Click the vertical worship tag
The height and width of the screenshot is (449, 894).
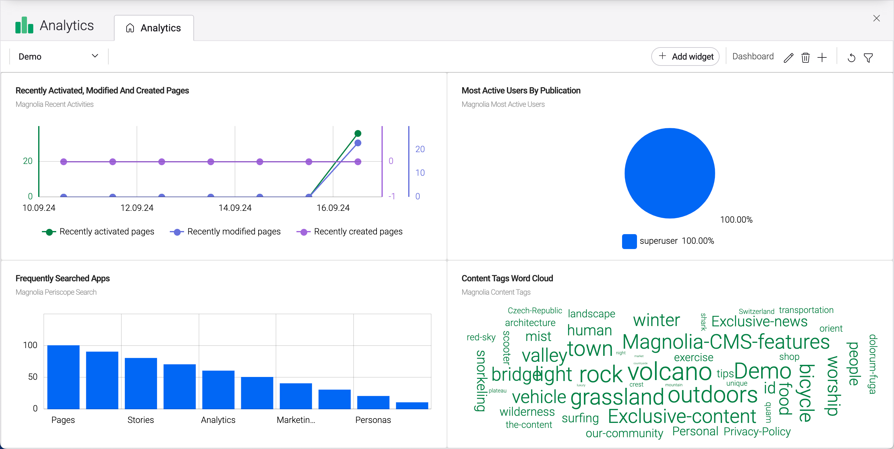(x=833, y=386)
